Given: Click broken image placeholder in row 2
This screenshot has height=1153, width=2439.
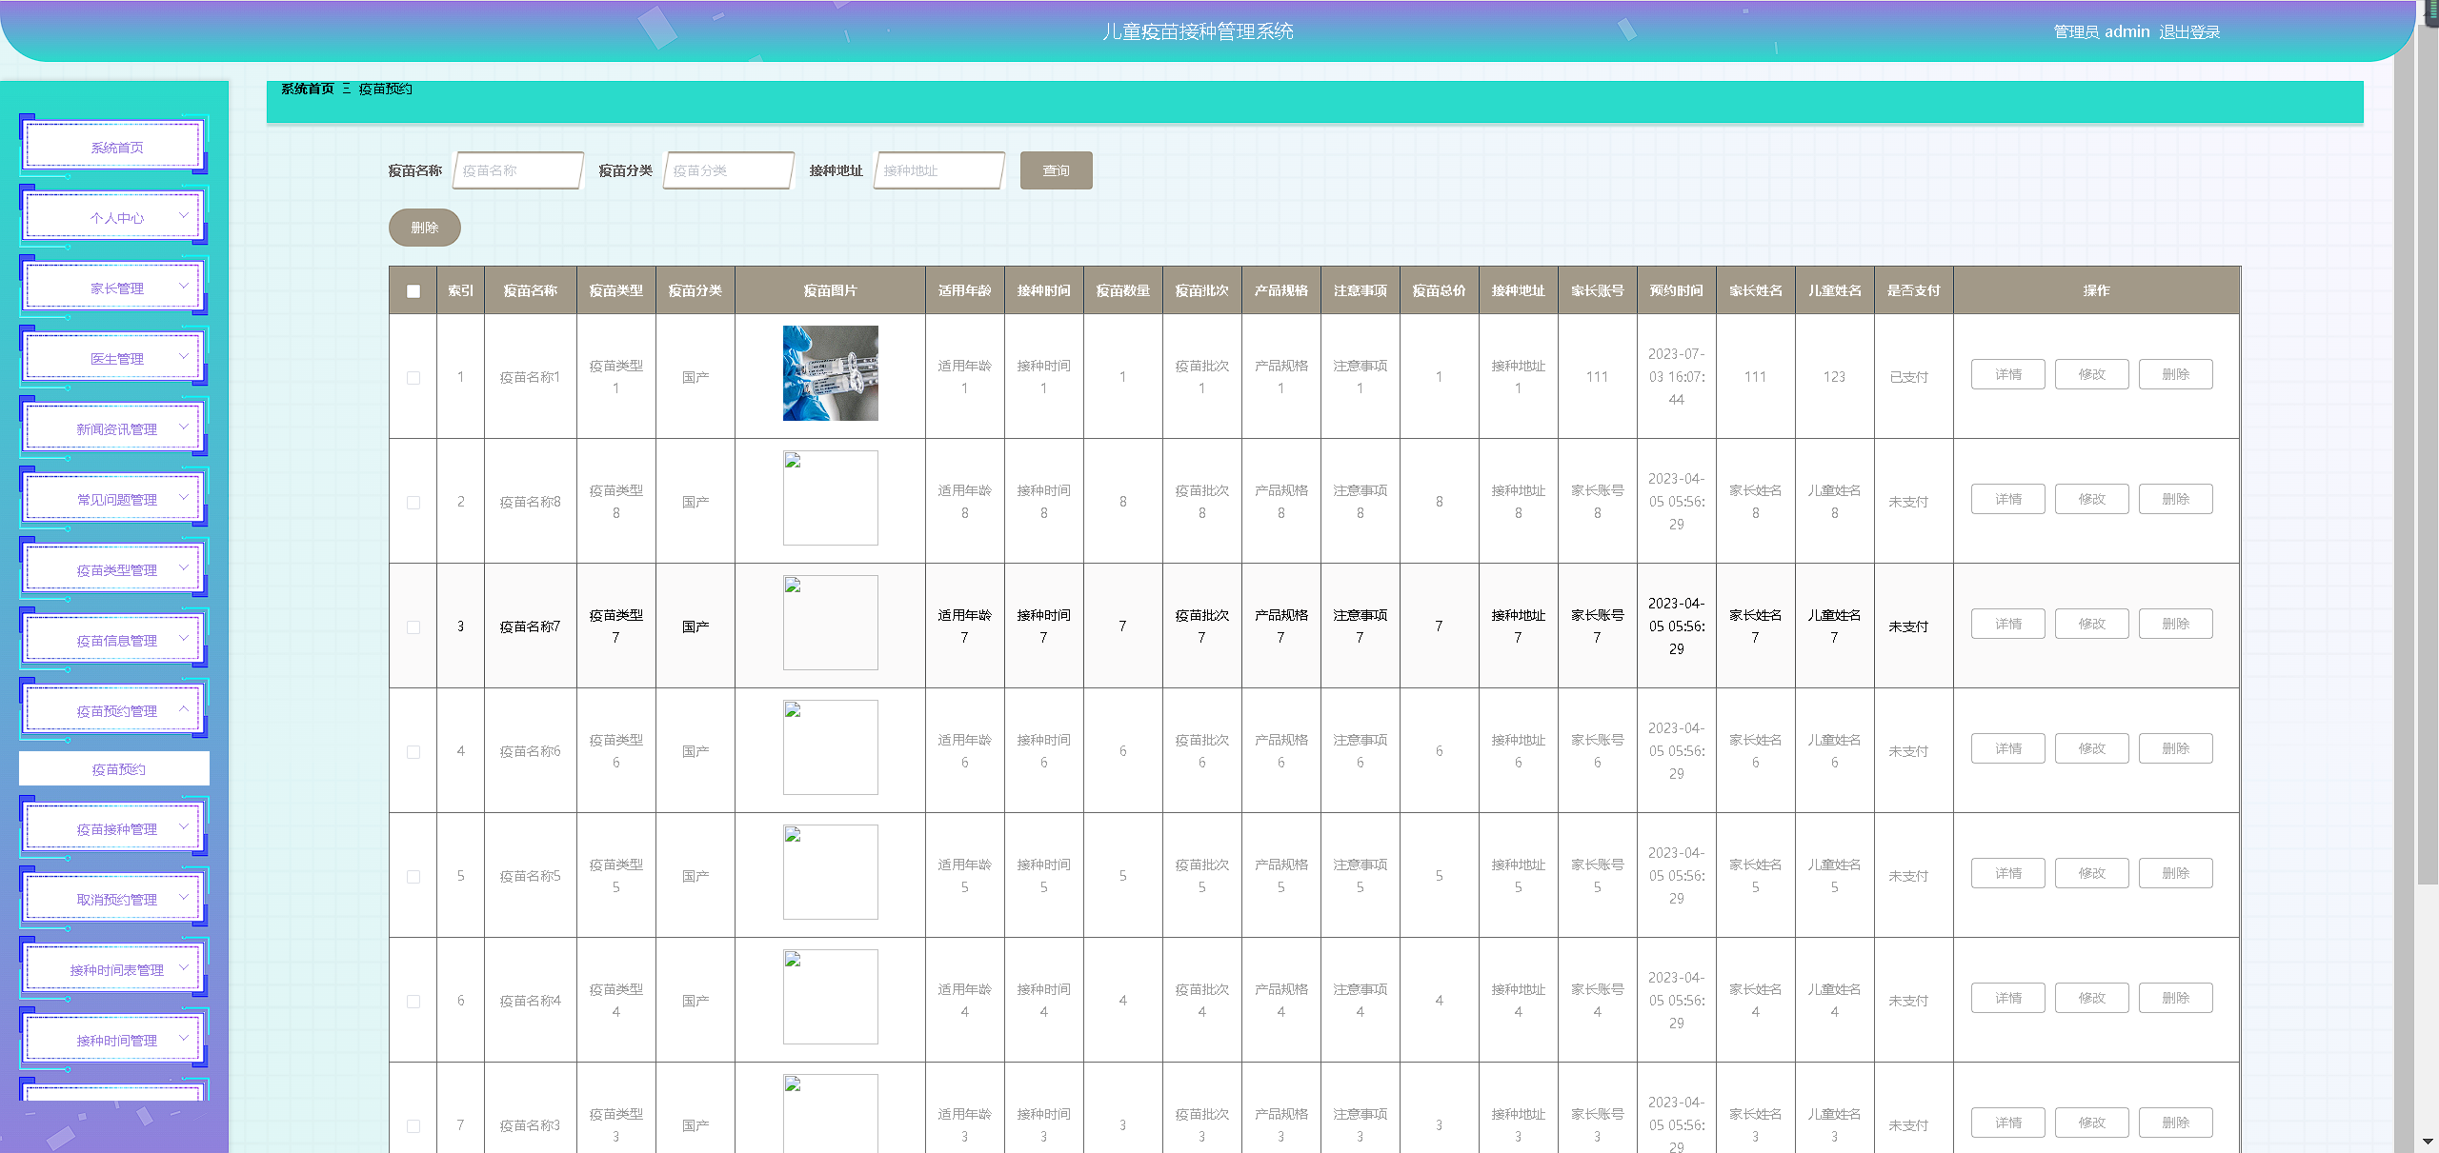Looking at the screenshot, I should [x=830, y=498].
